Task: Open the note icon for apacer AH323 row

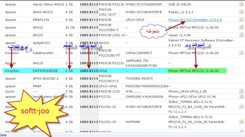Action: click(241, 35)
